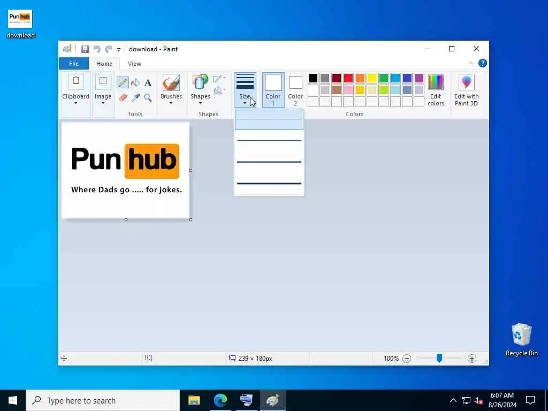This screenshot has height=411, width=548.
Task: Click the muted volume tray icon
Action: [478, 400]
